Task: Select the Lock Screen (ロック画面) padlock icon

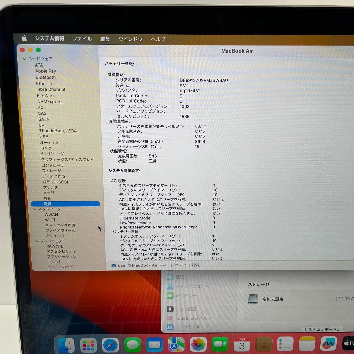Action: click(x=171, y=308)
